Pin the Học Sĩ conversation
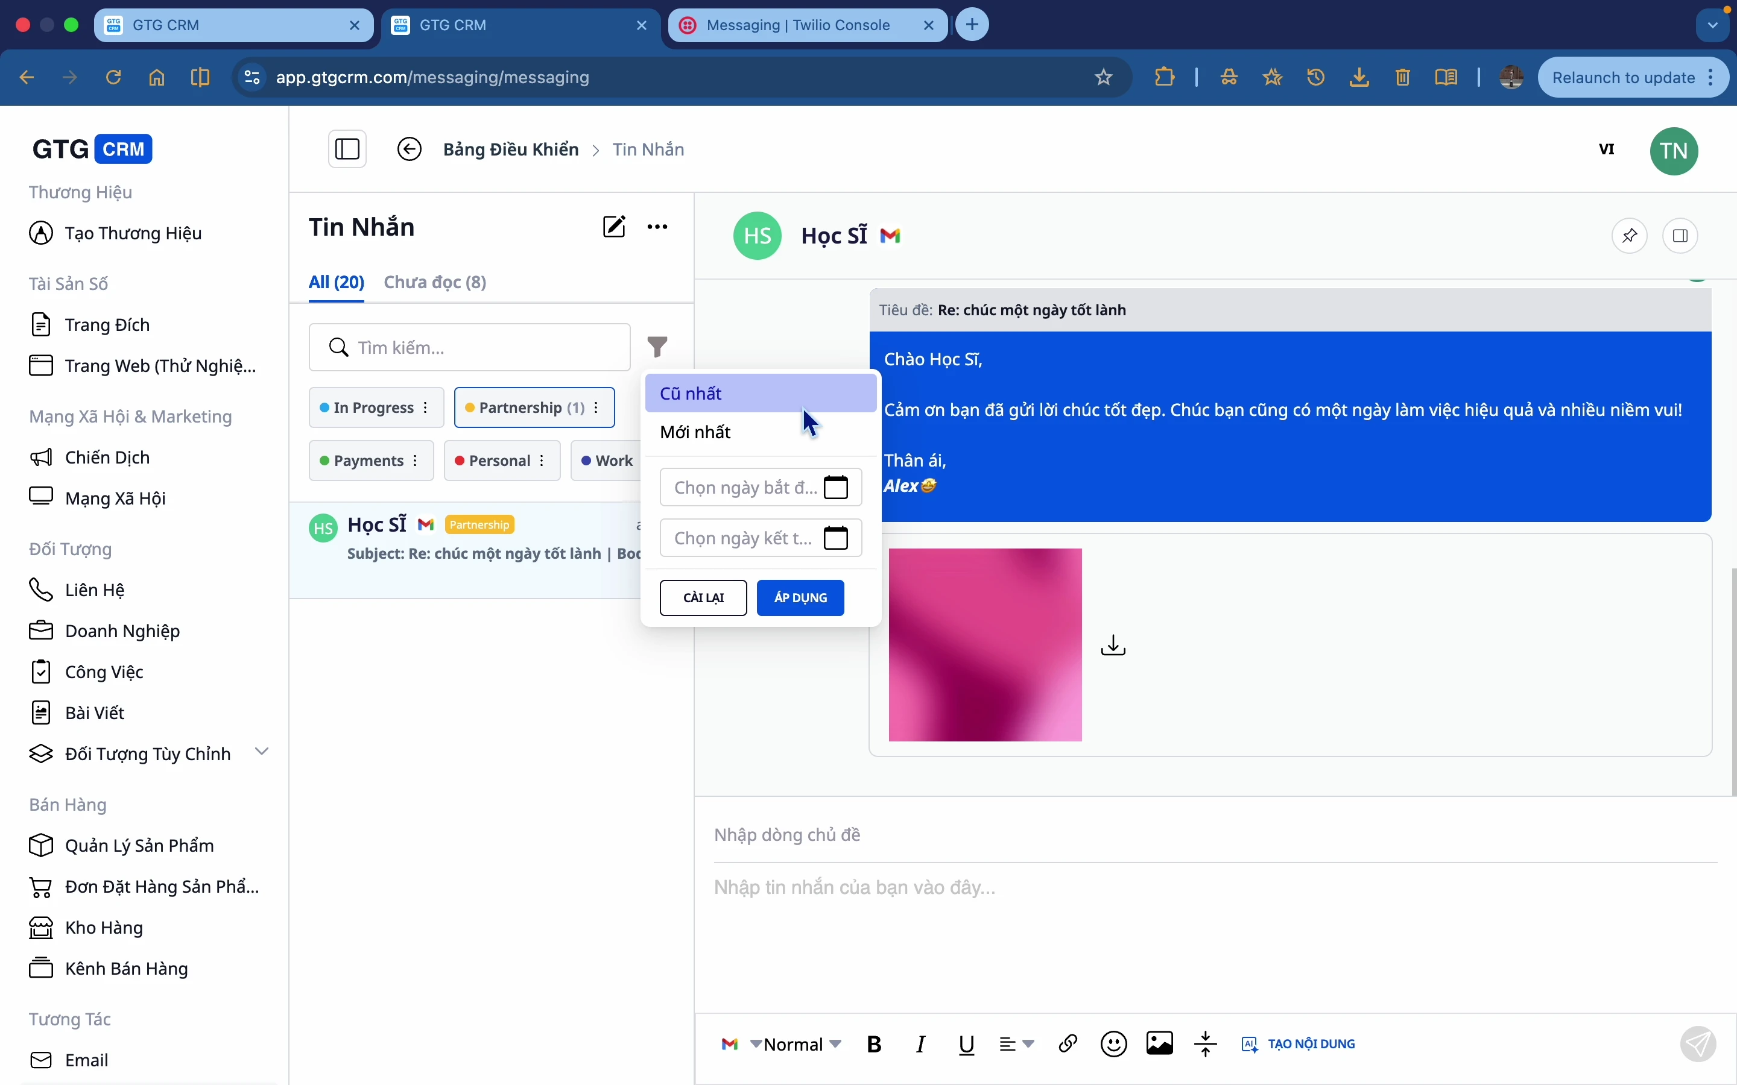This screenshot has height=1085, width=1737. click(1630, 235)
